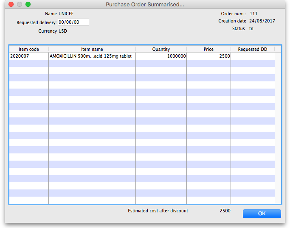This screenshot has width=290, height=228.
Task: Click the Price column header
Action: point(208,49)
